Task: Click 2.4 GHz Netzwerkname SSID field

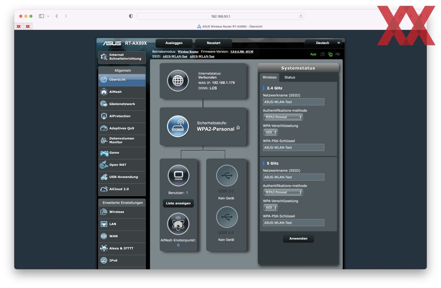Action: click(x=293, y=102)
